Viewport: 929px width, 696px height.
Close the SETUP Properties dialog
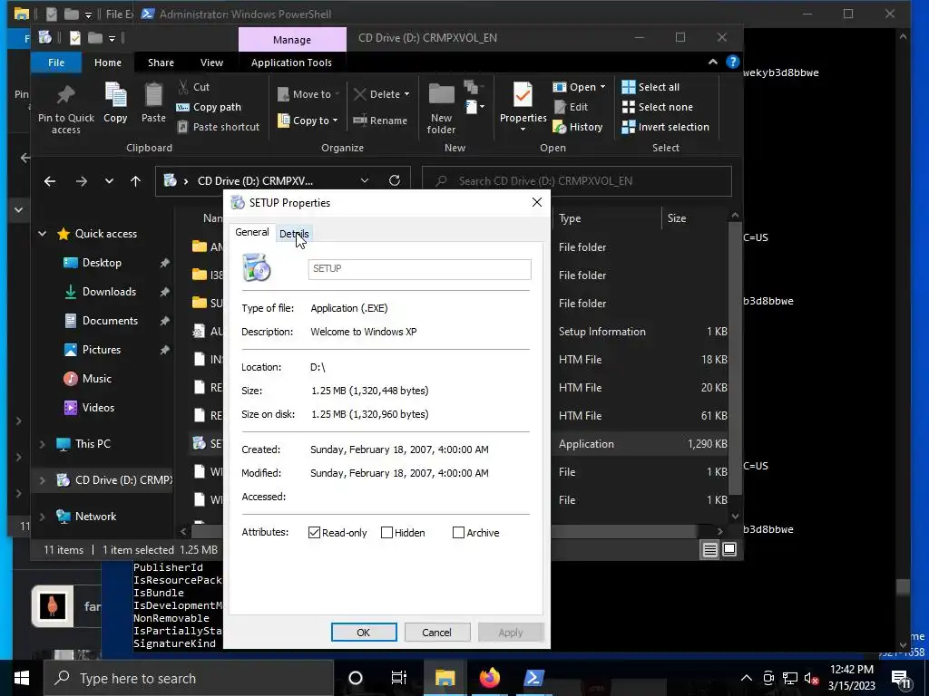537,202
